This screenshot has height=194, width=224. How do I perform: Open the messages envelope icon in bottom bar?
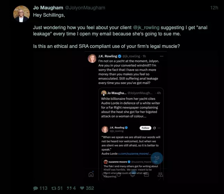(x=147, y=175)
